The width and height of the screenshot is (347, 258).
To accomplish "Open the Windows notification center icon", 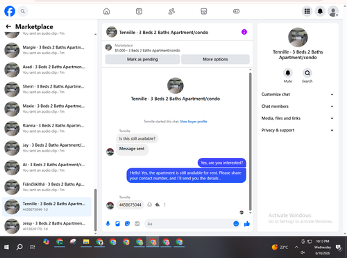I will pos(339,248).
